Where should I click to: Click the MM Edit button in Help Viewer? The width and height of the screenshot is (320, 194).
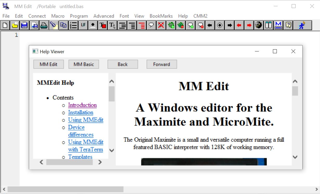(49, 64)
